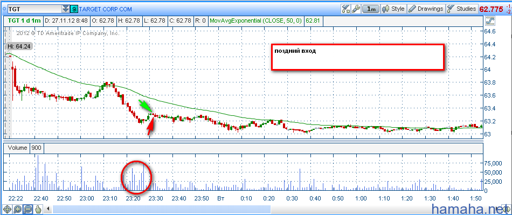
Task: Click the TGT 1 d 1m chart label
Action: 24,21
